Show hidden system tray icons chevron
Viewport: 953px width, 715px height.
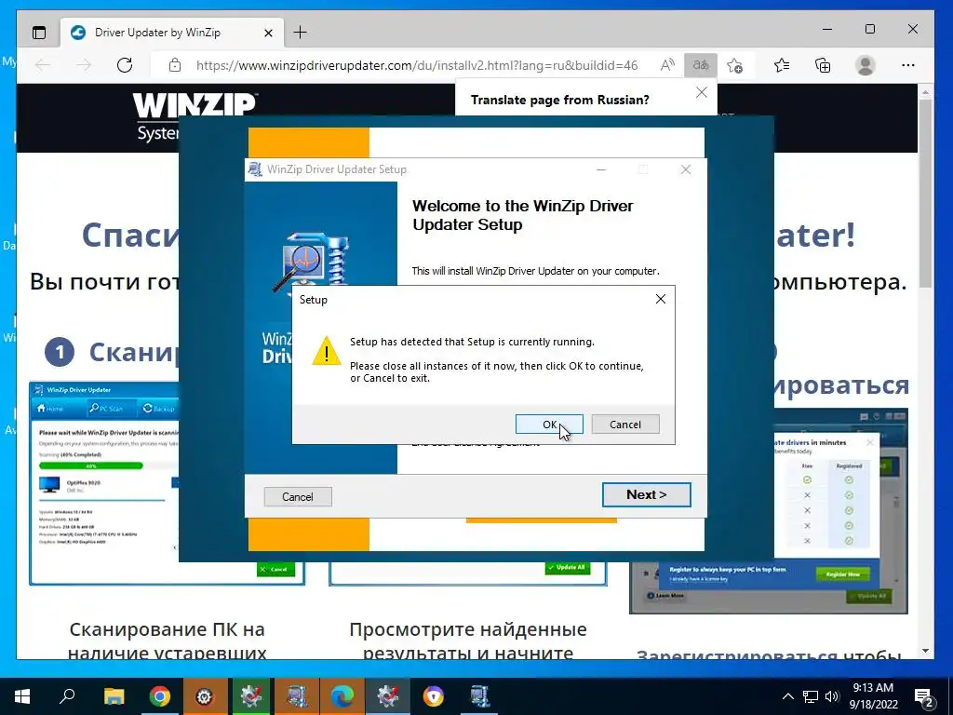[787, 696]
